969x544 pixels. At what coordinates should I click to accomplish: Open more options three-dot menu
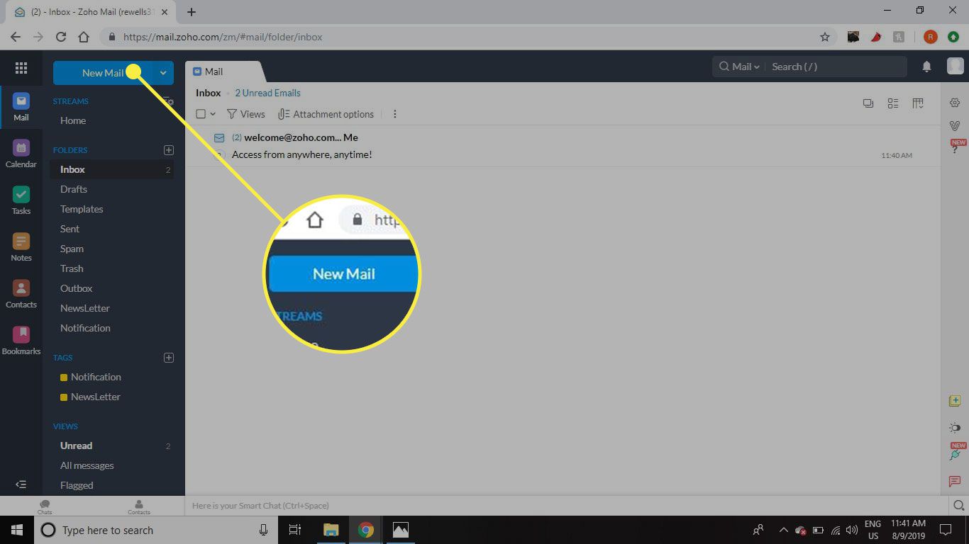tap(395, 114)
